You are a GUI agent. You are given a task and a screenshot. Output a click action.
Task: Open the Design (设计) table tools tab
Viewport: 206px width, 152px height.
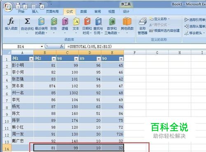click(x=126, y=12)
